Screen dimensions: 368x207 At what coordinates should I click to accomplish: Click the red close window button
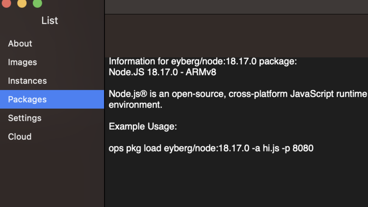(x=6, y=3)
